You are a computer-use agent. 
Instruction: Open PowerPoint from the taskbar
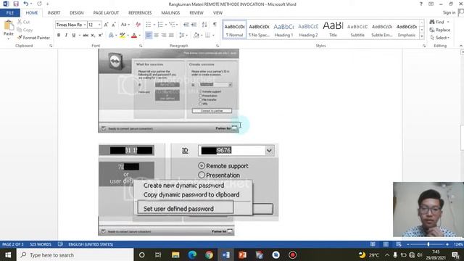click(x=242, y=254)
